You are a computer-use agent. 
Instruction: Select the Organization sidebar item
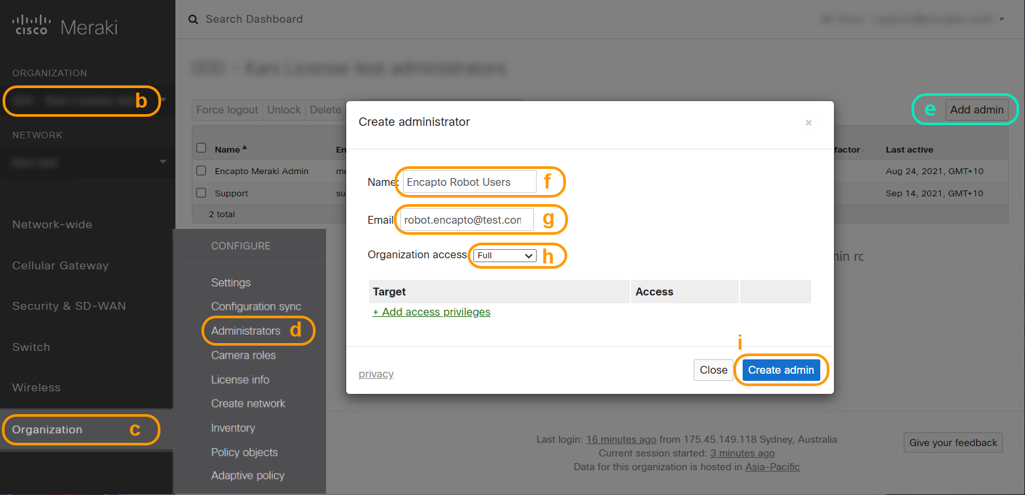pos(47,430)
